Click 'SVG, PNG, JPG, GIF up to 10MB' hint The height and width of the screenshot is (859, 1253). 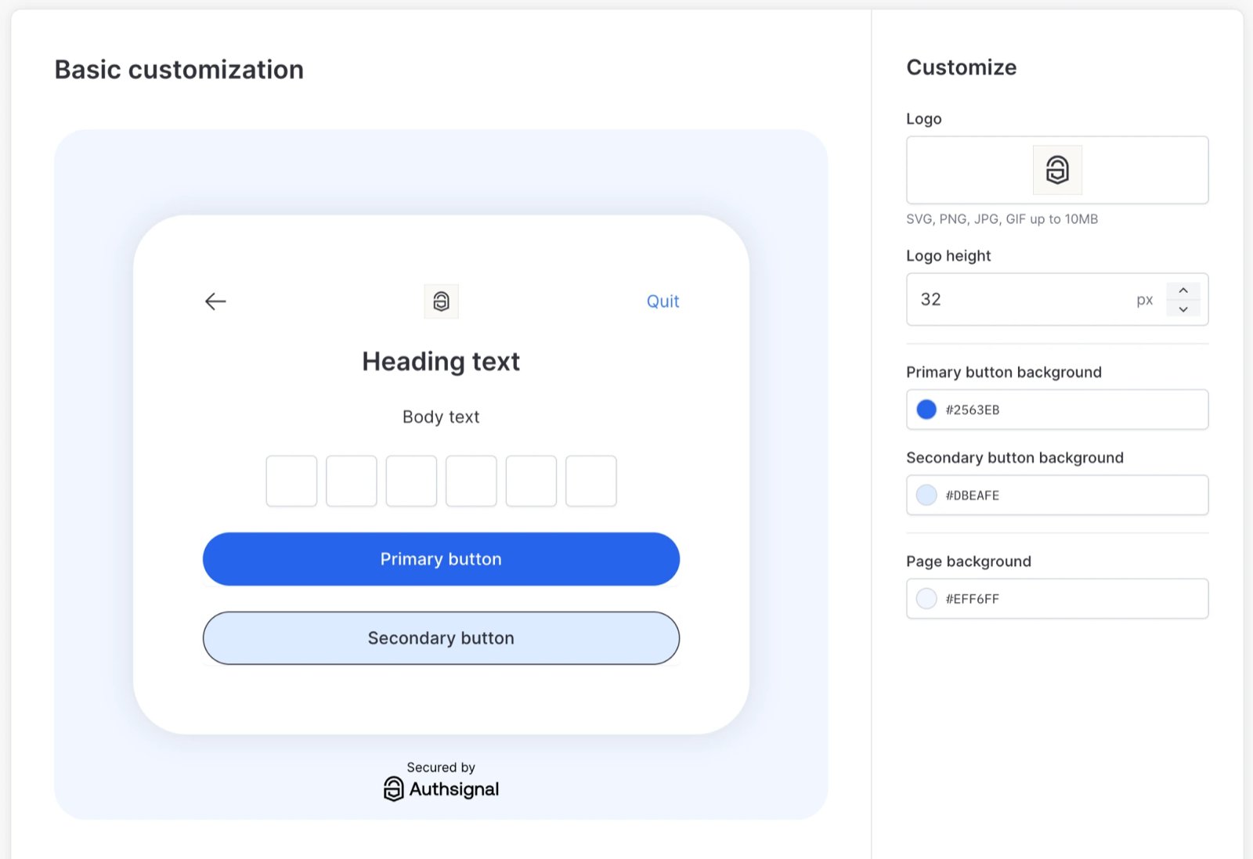[1002, 219]
